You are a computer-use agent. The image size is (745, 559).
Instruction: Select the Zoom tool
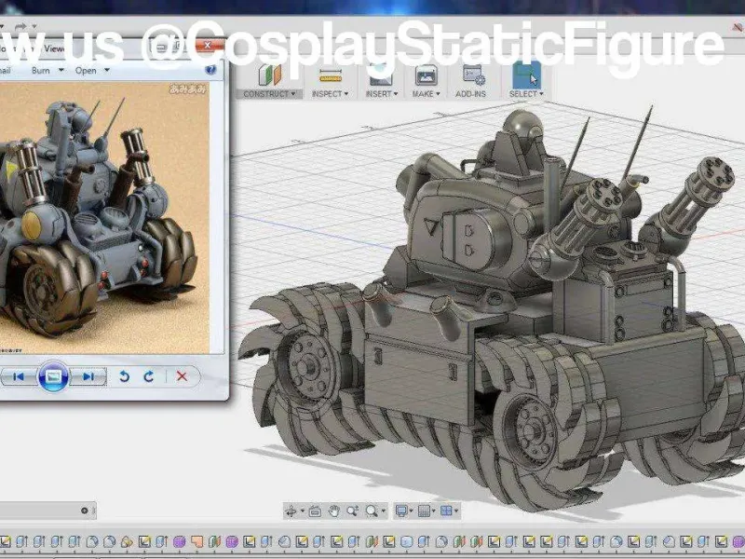[x=353, y=511]
